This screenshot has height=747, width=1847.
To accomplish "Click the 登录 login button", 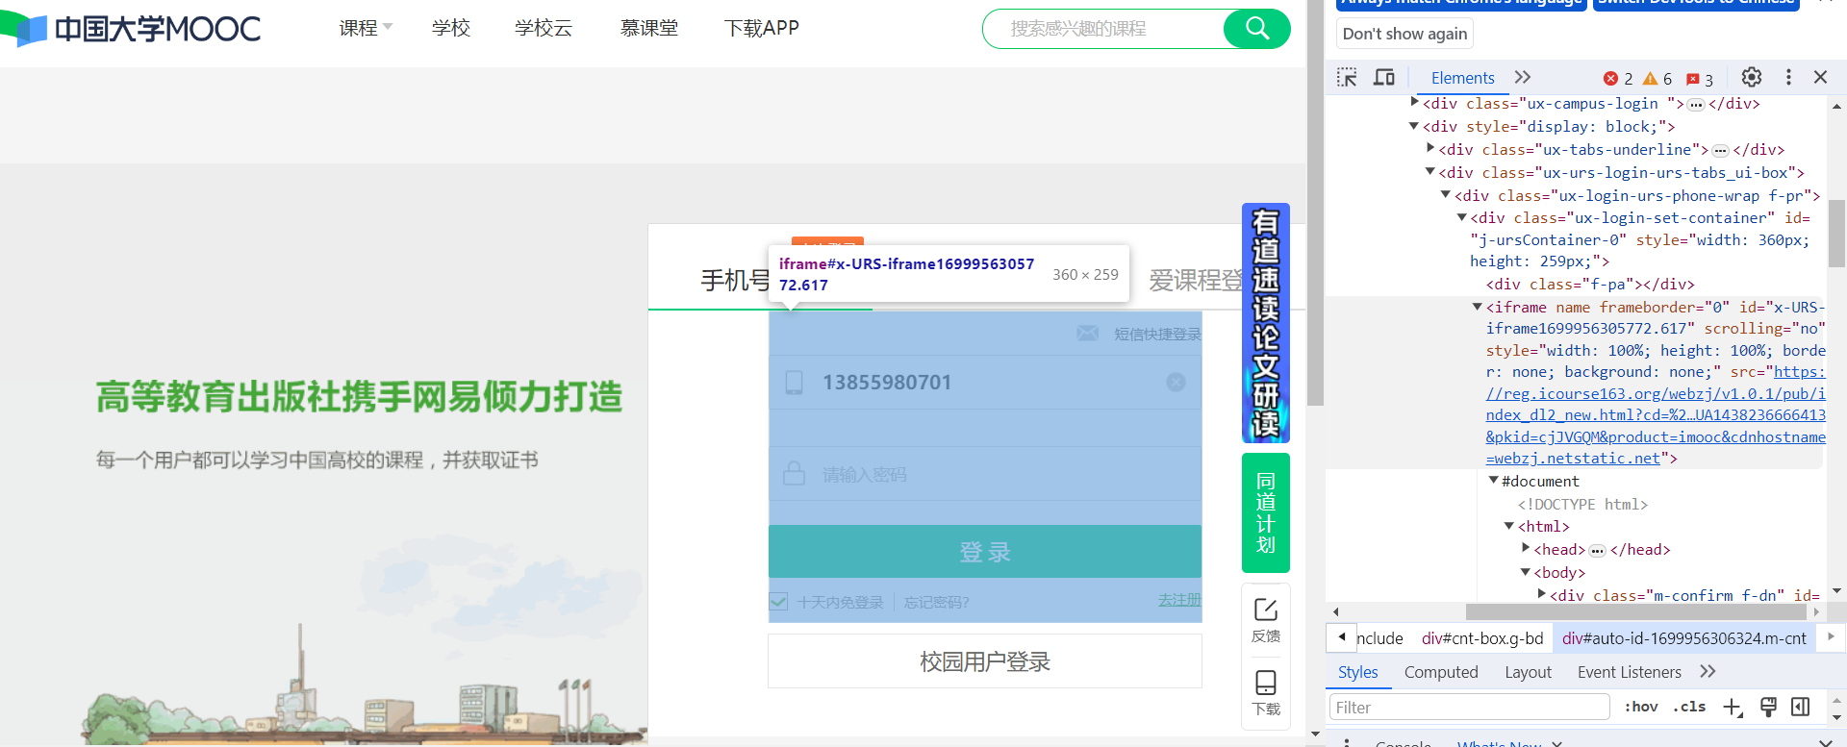I will pos(985,552).
